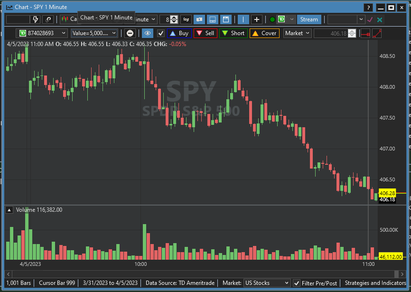411x292 pixels.
Task: Open the Market order type dropdown
Action: 297,33
